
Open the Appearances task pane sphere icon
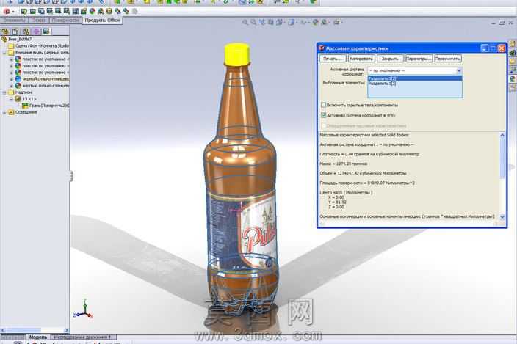[513, 79]
